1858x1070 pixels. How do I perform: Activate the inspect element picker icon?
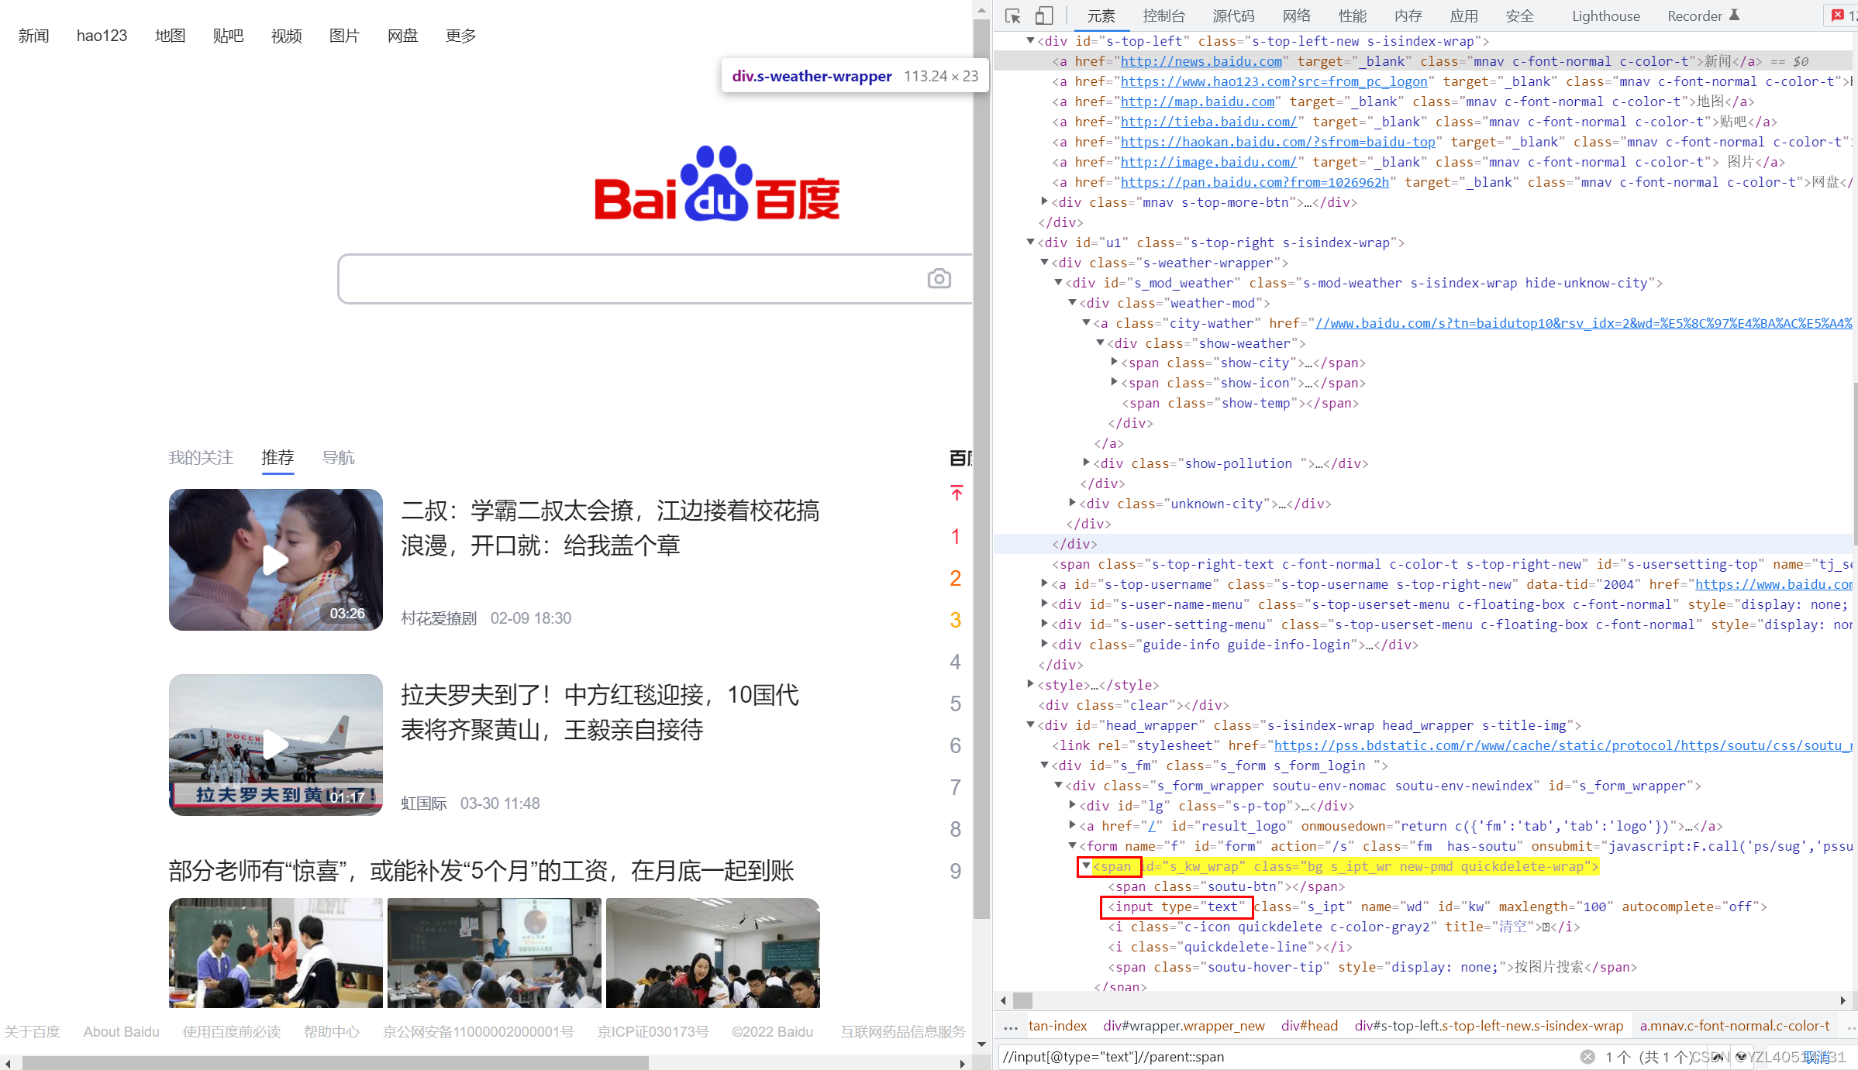(x=1012, y=15)
